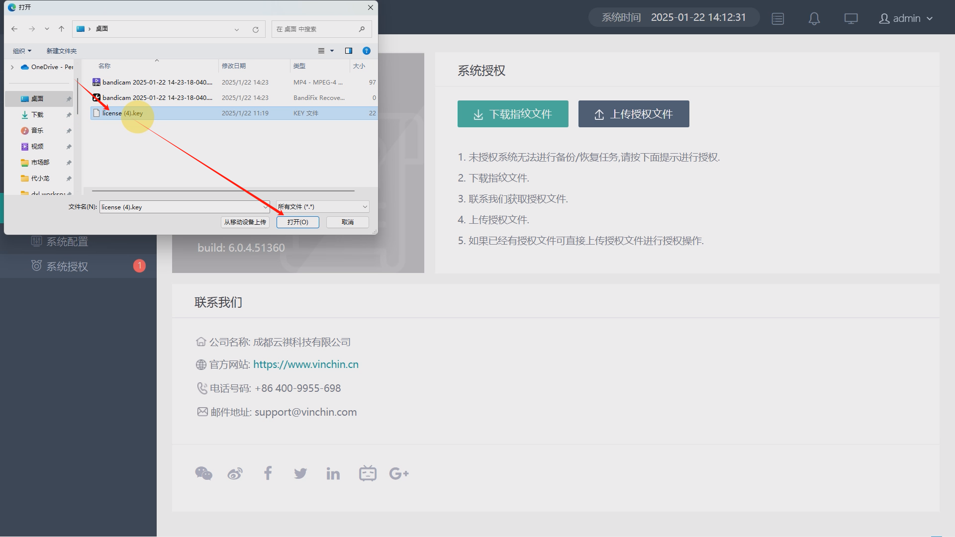This screenshot has width=955, height=537.
Task: Toggle the preview pane in file dialog
Action: coord(348,51)
